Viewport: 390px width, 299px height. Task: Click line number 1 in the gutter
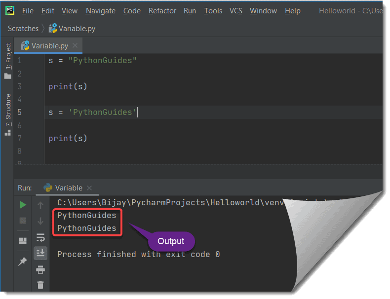(20, 60)
